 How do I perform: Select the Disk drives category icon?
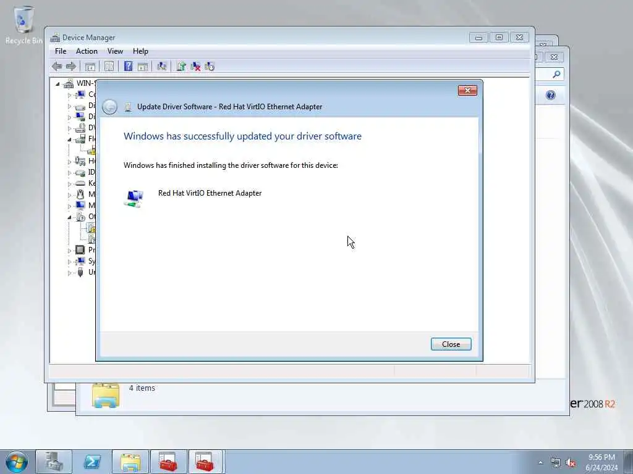[80, 106]
